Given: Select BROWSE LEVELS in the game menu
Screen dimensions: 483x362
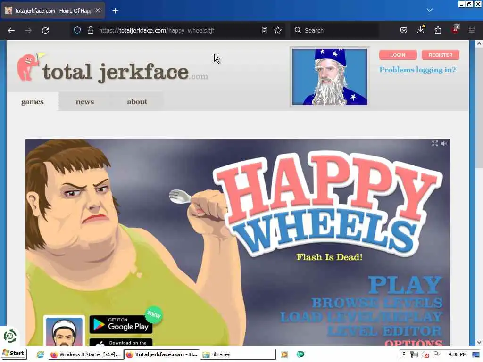Looking at the screenshot, I should coord(377,303).
